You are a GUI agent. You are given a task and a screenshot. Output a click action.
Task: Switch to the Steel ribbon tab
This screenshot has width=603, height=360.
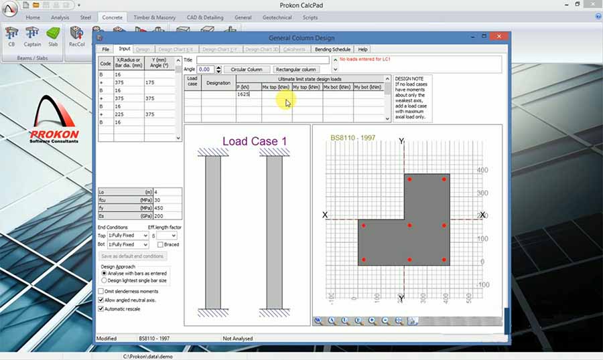(x=85, y=17)
